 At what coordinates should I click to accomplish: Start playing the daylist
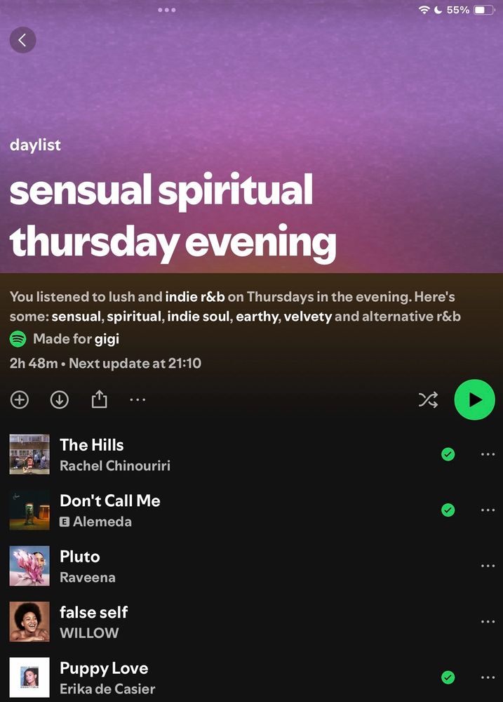pos(474,399)
